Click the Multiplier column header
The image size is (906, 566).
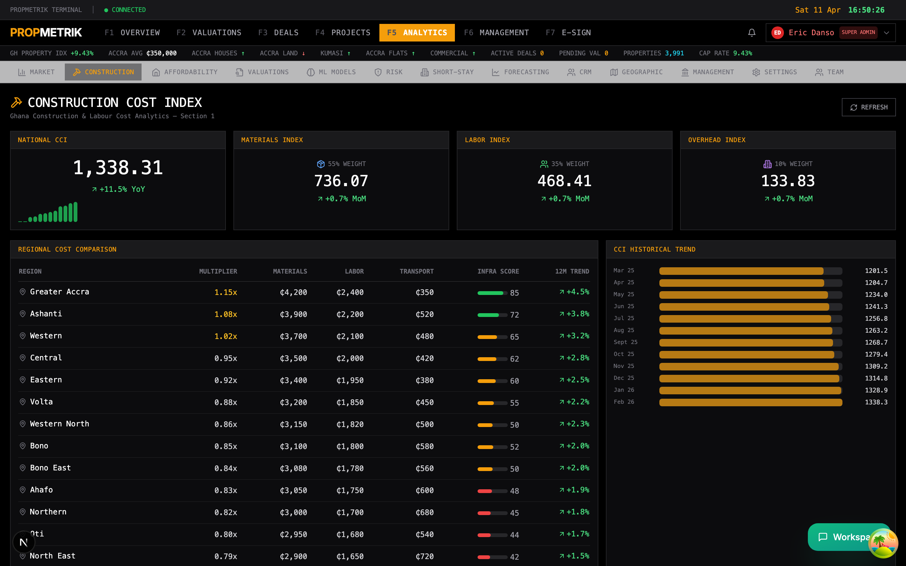pyautogui.click(x=218, y=271)
